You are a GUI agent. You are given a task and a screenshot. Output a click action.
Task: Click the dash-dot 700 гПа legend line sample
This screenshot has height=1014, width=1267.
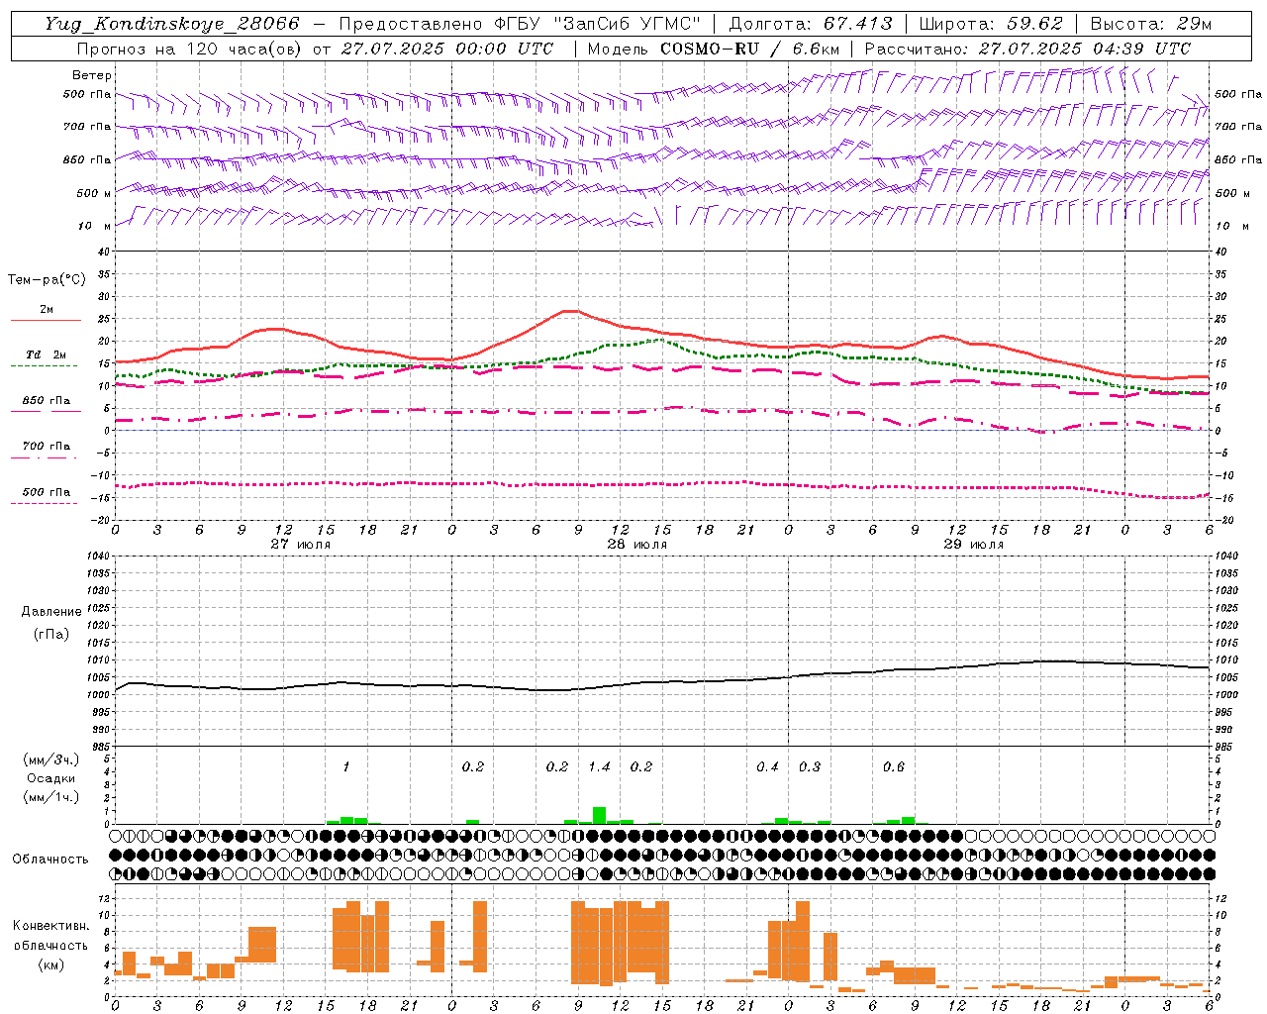point(44,457)
